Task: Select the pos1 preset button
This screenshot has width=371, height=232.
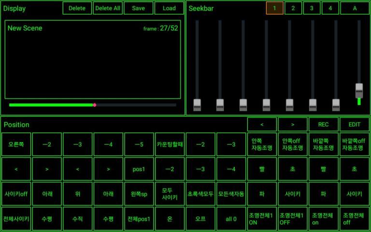Action: coord(139,169)
